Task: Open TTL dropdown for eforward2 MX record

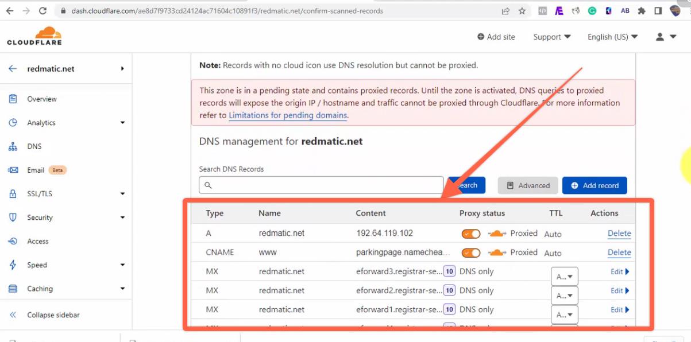Action: click(564, 296)
